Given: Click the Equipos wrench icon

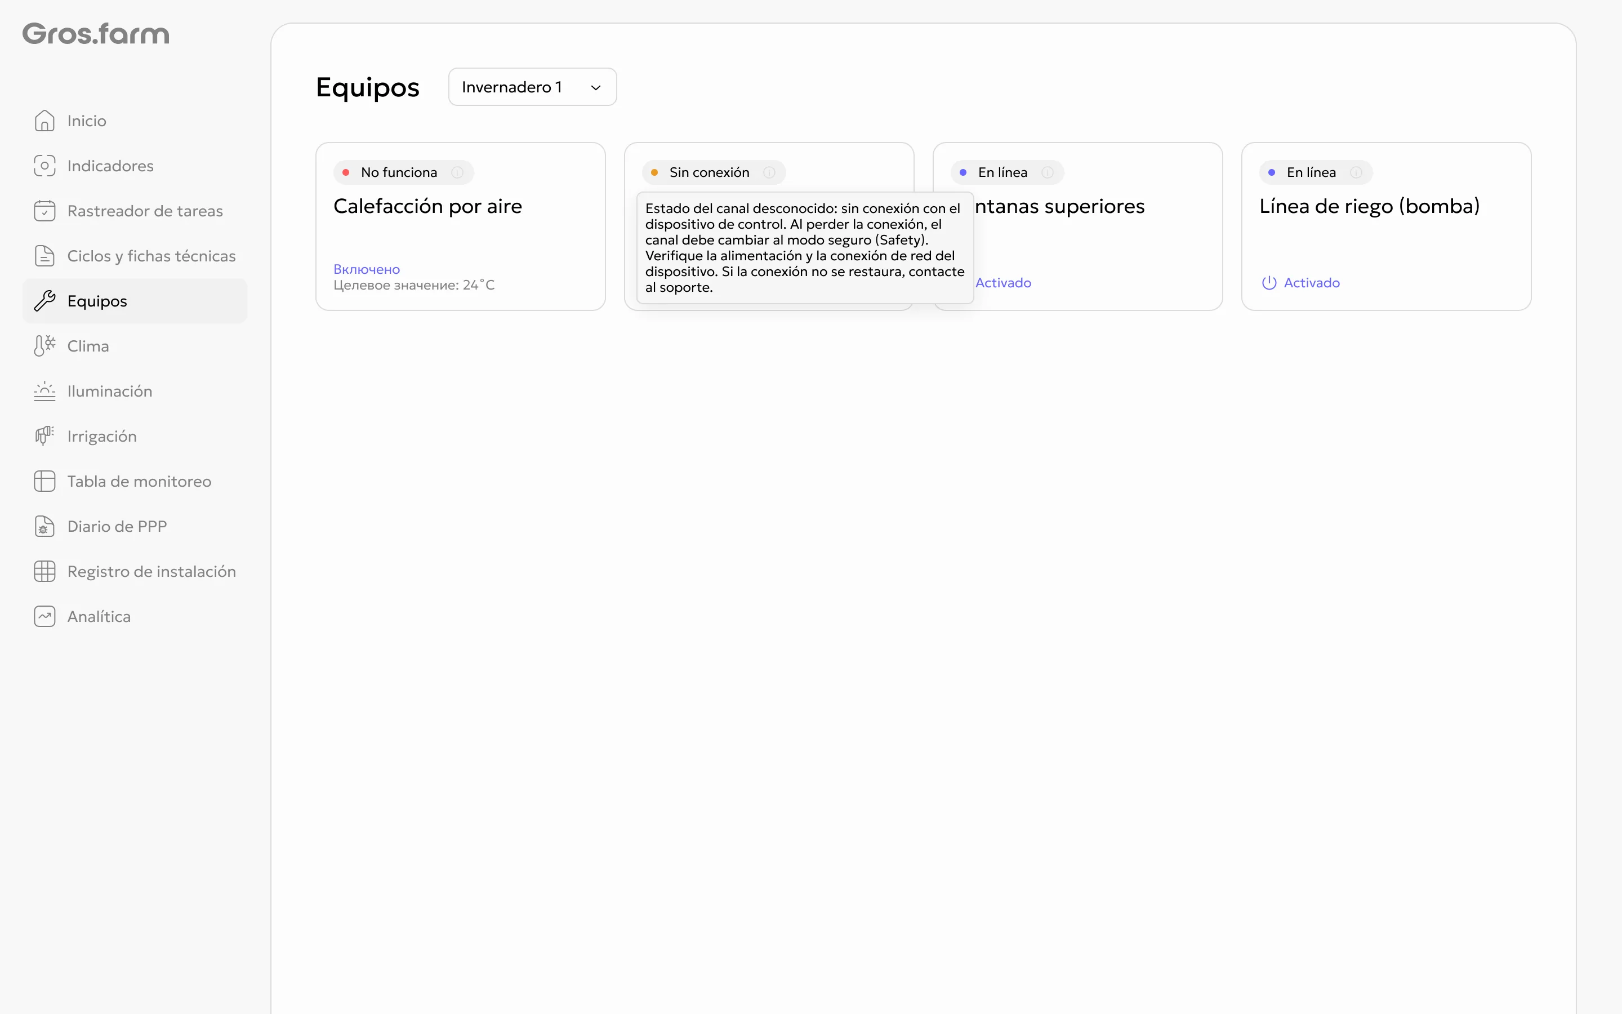Looking at the screenshot, I should click(44, 300).
